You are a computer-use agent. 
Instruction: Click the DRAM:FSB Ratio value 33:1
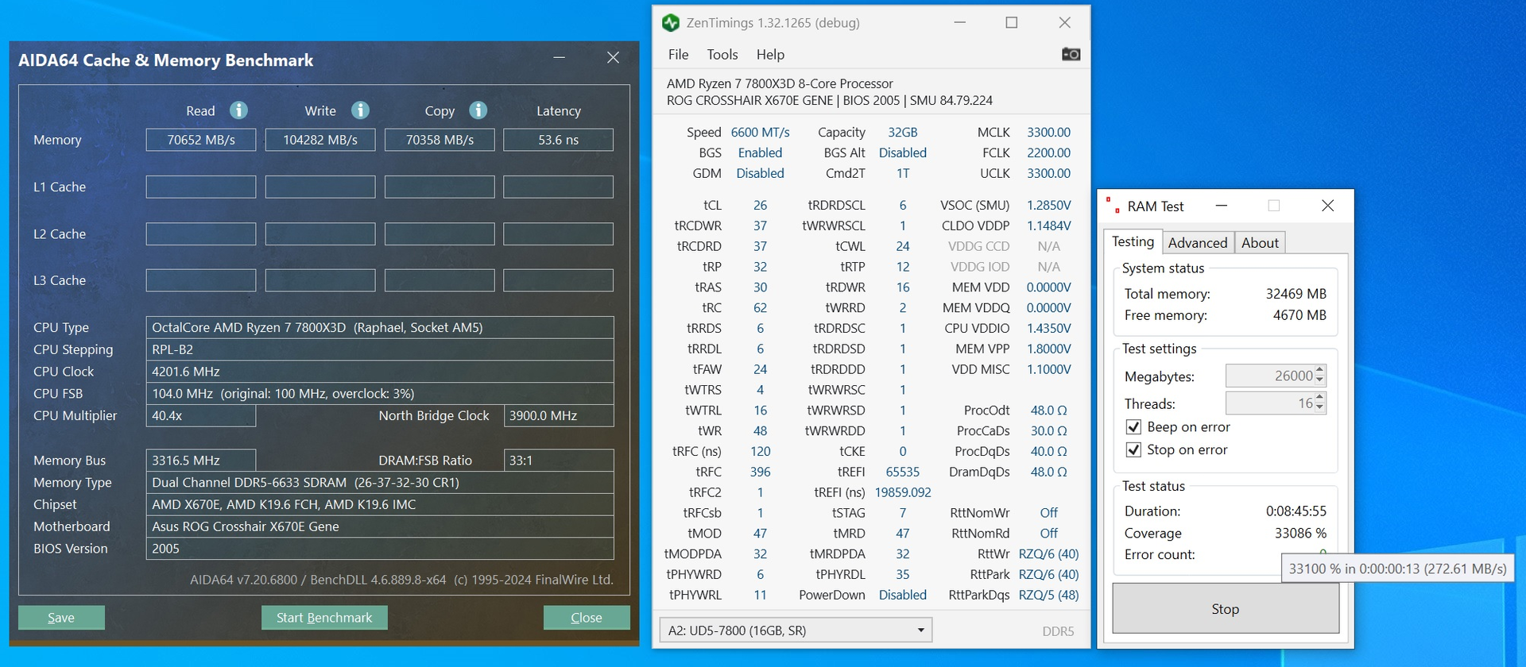click(x=559, y=461)
